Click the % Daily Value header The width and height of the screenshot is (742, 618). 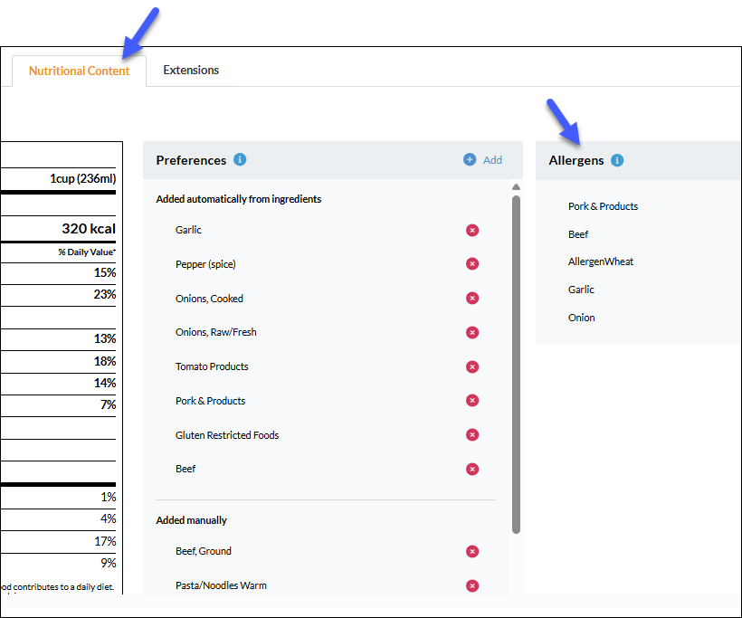(87, 252)
